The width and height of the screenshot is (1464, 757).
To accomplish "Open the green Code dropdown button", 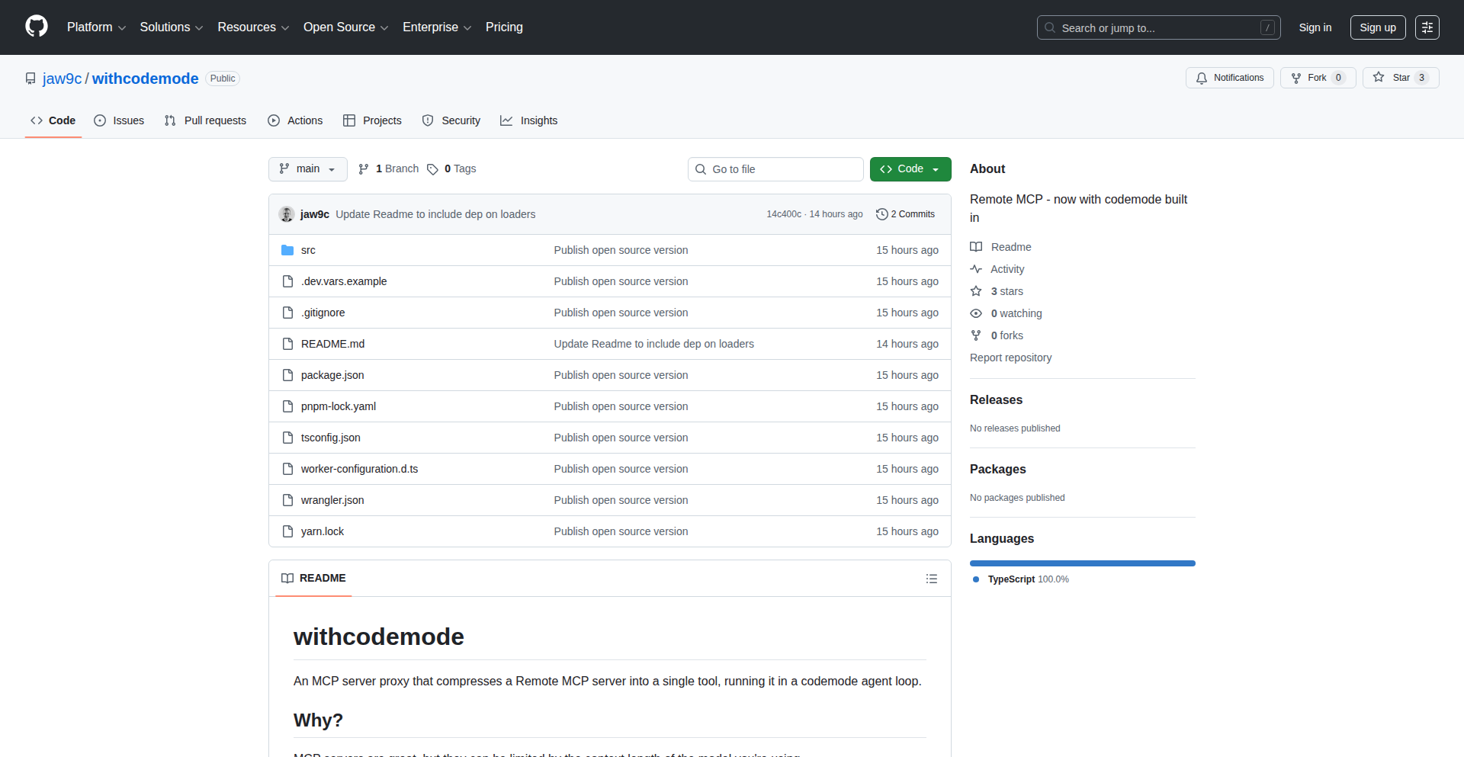I will click(x=910, y=169).
